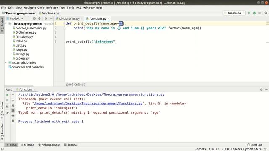Click the print_details() breadcrumb

tap(76, 84)
